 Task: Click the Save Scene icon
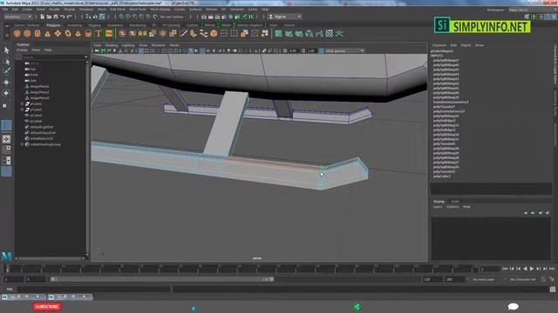point(56,17)
